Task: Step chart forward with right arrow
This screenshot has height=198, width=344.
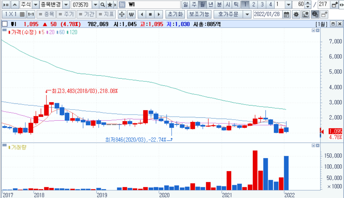Action: tap(159, 14)
